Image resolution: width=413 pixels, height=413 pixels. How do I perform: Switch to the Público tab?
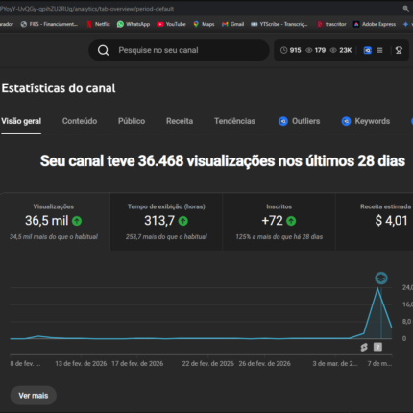(x=132, y=121)
